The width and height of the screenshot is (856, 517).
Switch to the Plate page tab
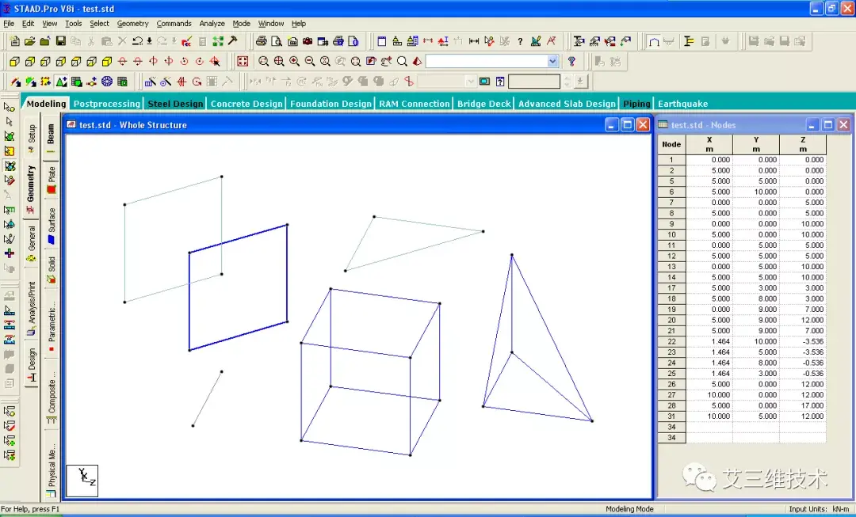51,179
